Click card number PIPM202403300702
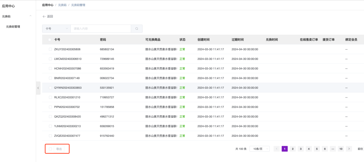This screenshot has width=364, height=162. (x=67, y=107)
